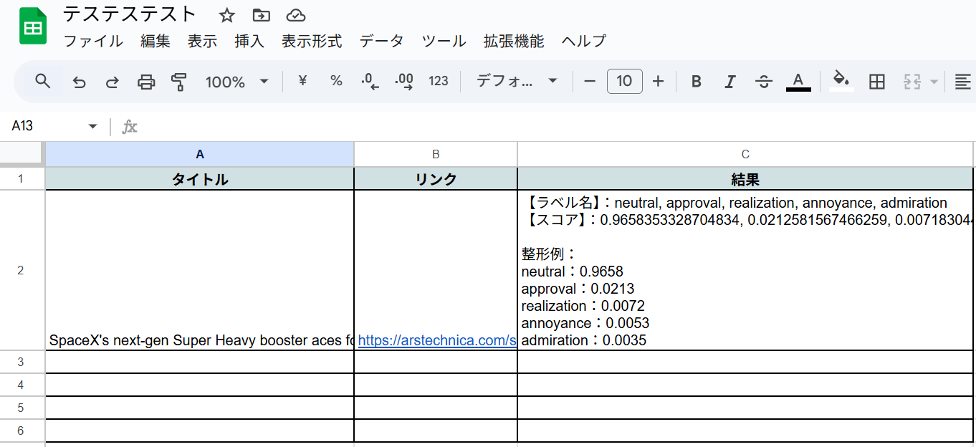Check the cloud save status icon

(x=295, y=15)
